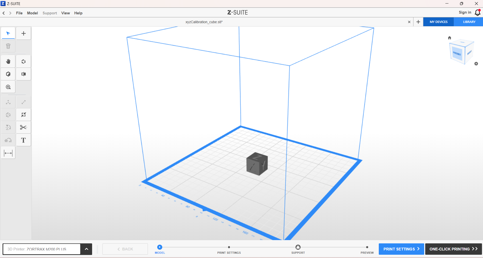Click the camera view icon
This screenshot has height=258, width=483.
coord(23,74)
